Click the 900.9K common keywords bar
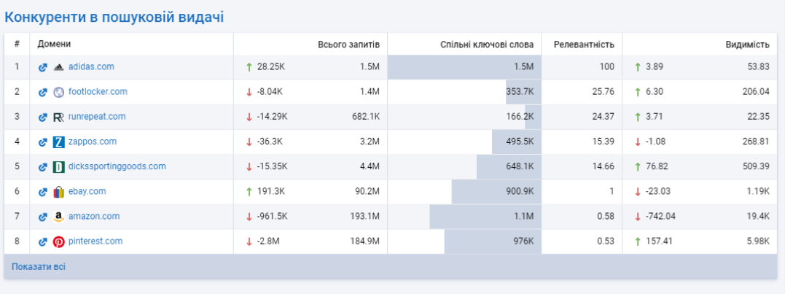 [x=496, y=192]
